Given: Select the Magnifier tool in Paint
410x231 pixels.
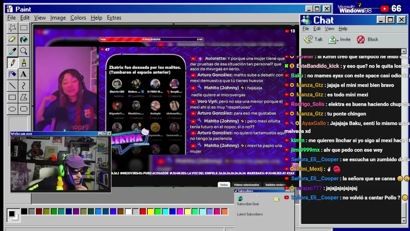Looking at the screenshot, I should (x=24, y=51).
